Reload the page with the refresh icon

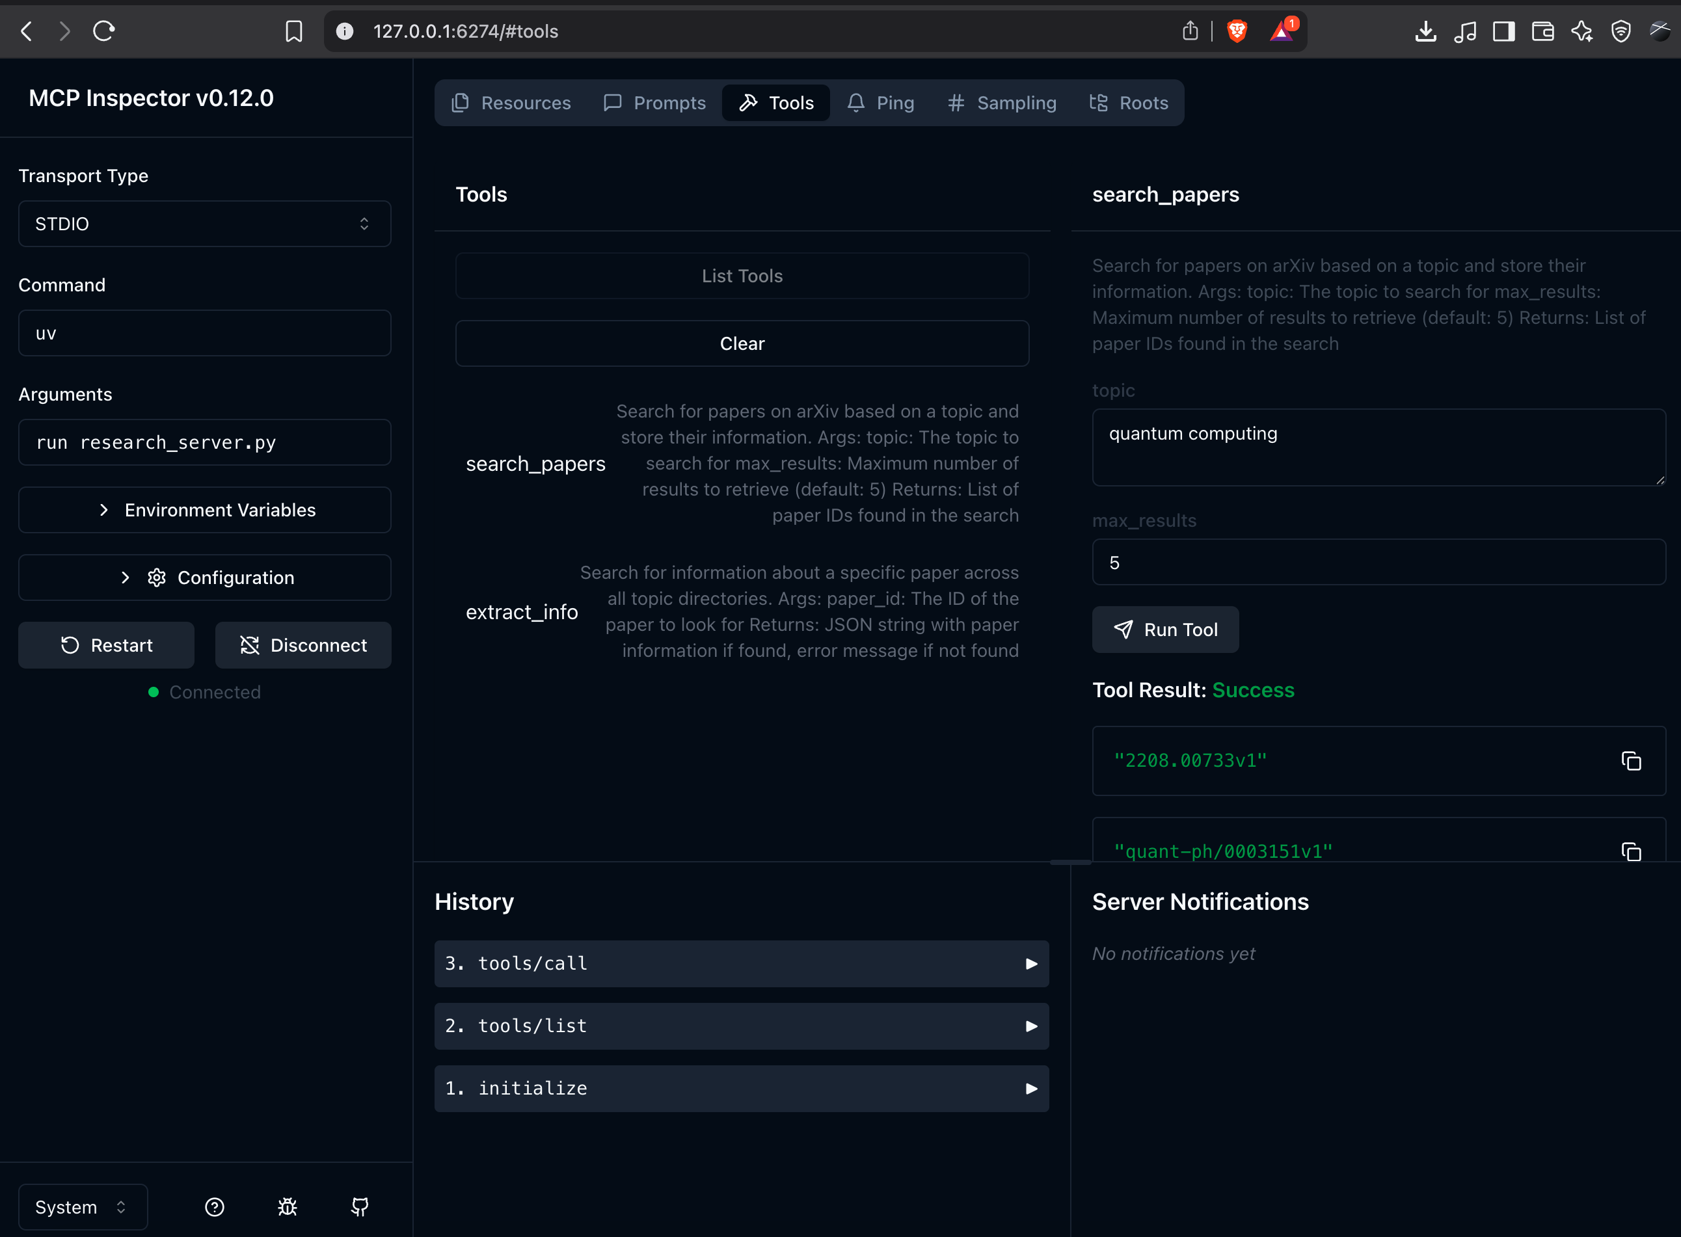(104, 31)
